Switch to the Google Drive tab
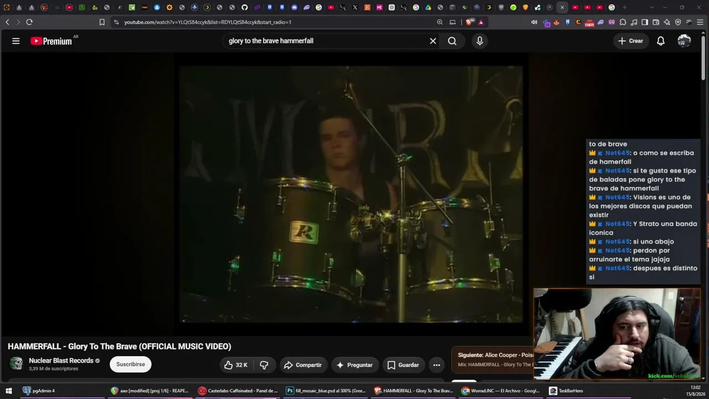The height and width of the screenshot is (399, 709). [x=428, y=7]
